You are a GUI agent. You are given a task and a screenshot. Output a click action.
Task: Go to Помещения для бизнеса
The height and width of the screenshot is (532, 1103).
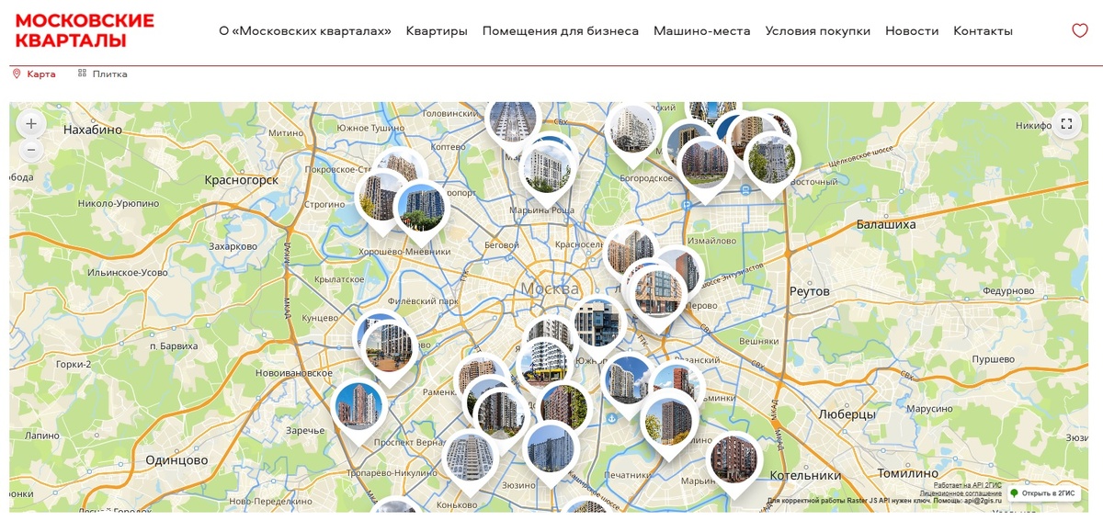coord(561,31)
